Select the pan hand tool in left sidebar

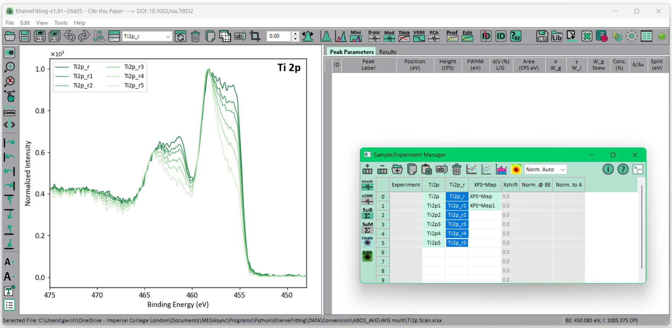(x=10, y=96)
